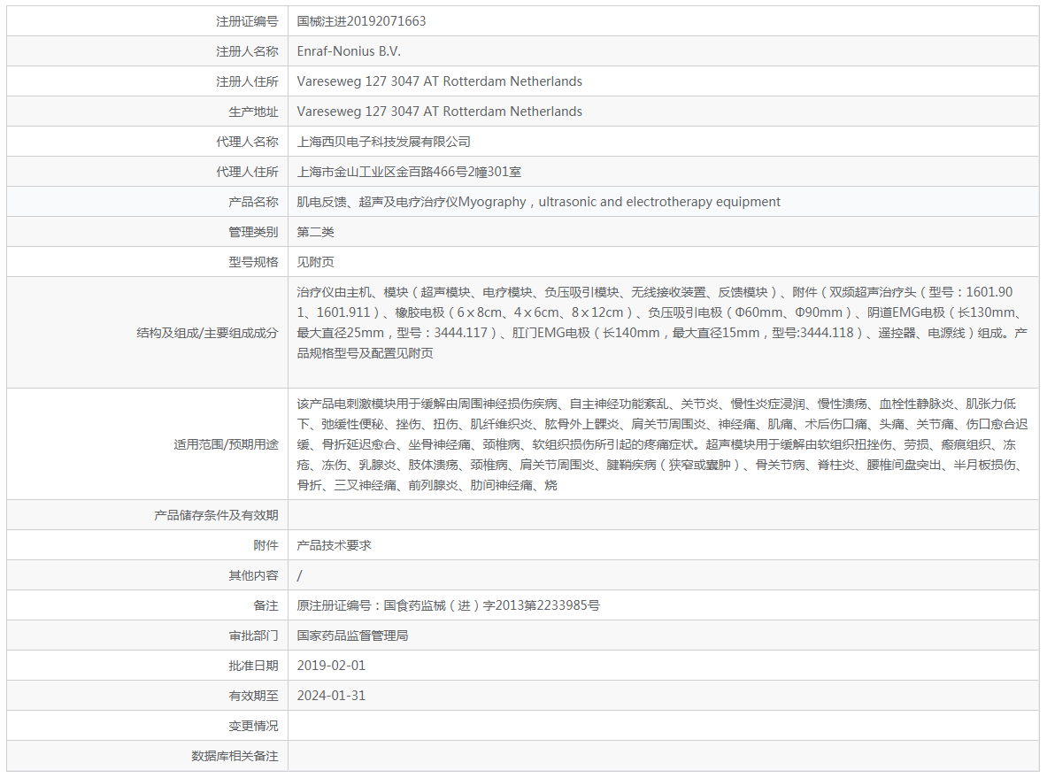The image size is (1047, 778).
Task: Click the 型号规格 label
Action: [253, 262]
